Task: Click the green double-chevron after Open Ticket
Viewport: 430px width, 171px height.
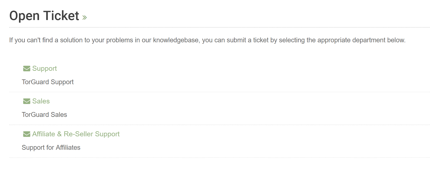Action: [85, 18]
